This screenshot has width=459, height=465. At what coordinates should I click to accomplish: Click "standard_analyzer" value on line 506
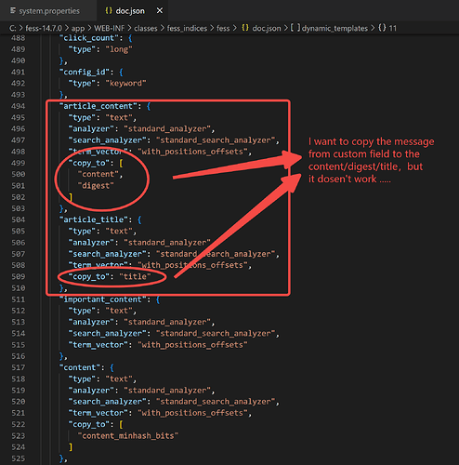pos(167,243)
